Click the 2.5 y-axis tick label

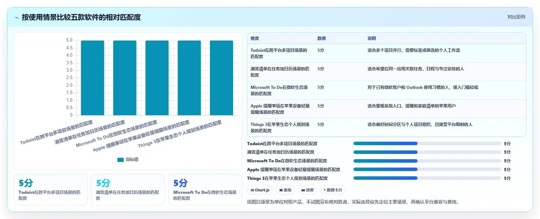pos(69,78)
